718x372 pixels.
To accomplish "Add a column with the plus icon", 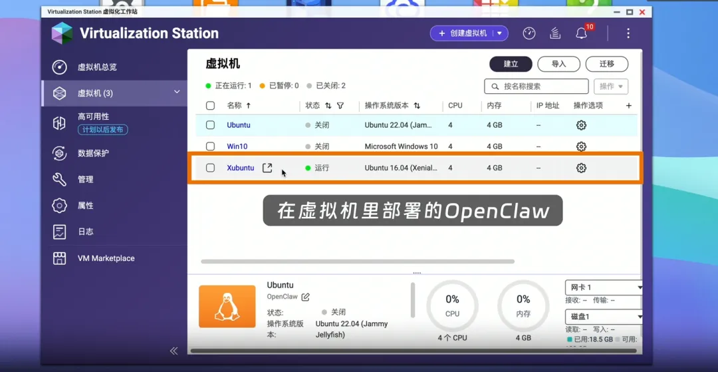I will (x=629, y=105).
